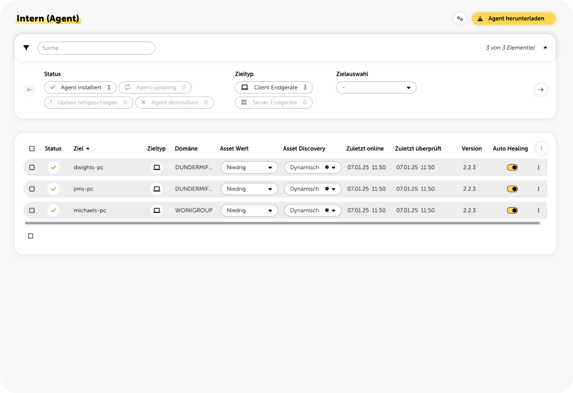Click the table horizontal scrollbar
This screenshot has height=393, width=573.
pos(282,223)
